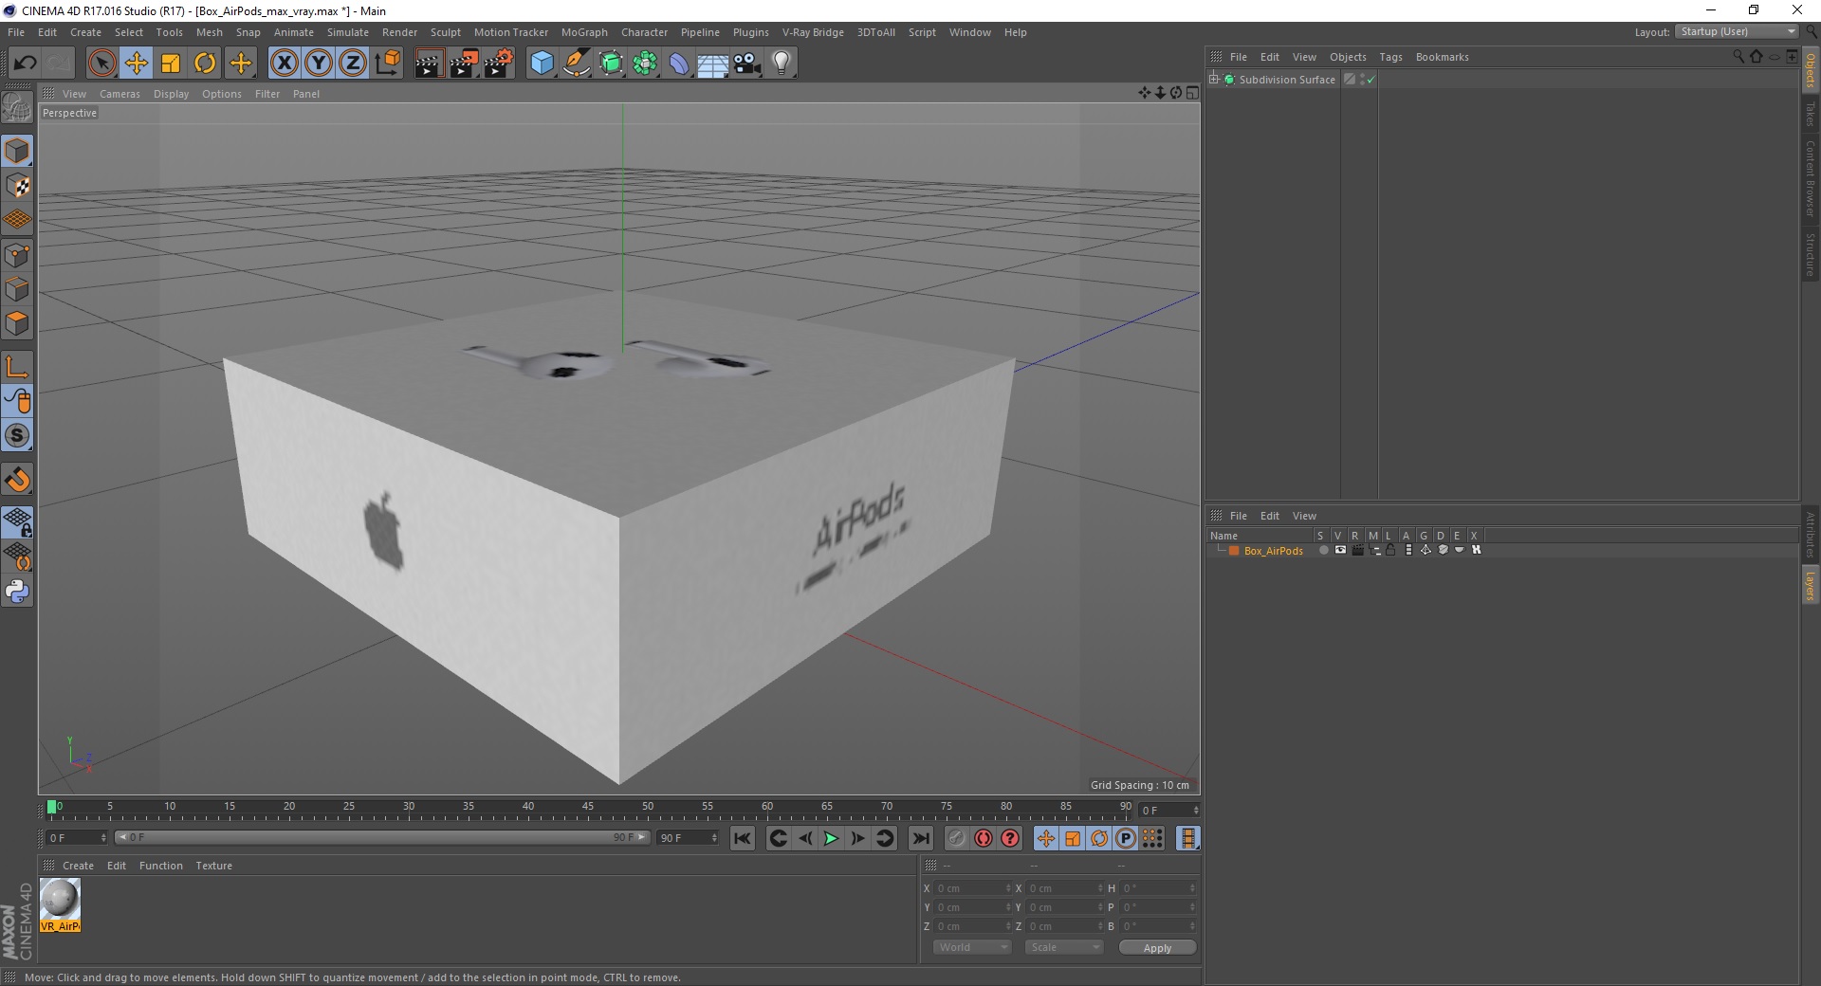Click the Array modeling object icon
1821x986 pixels.
pos(645,64)
